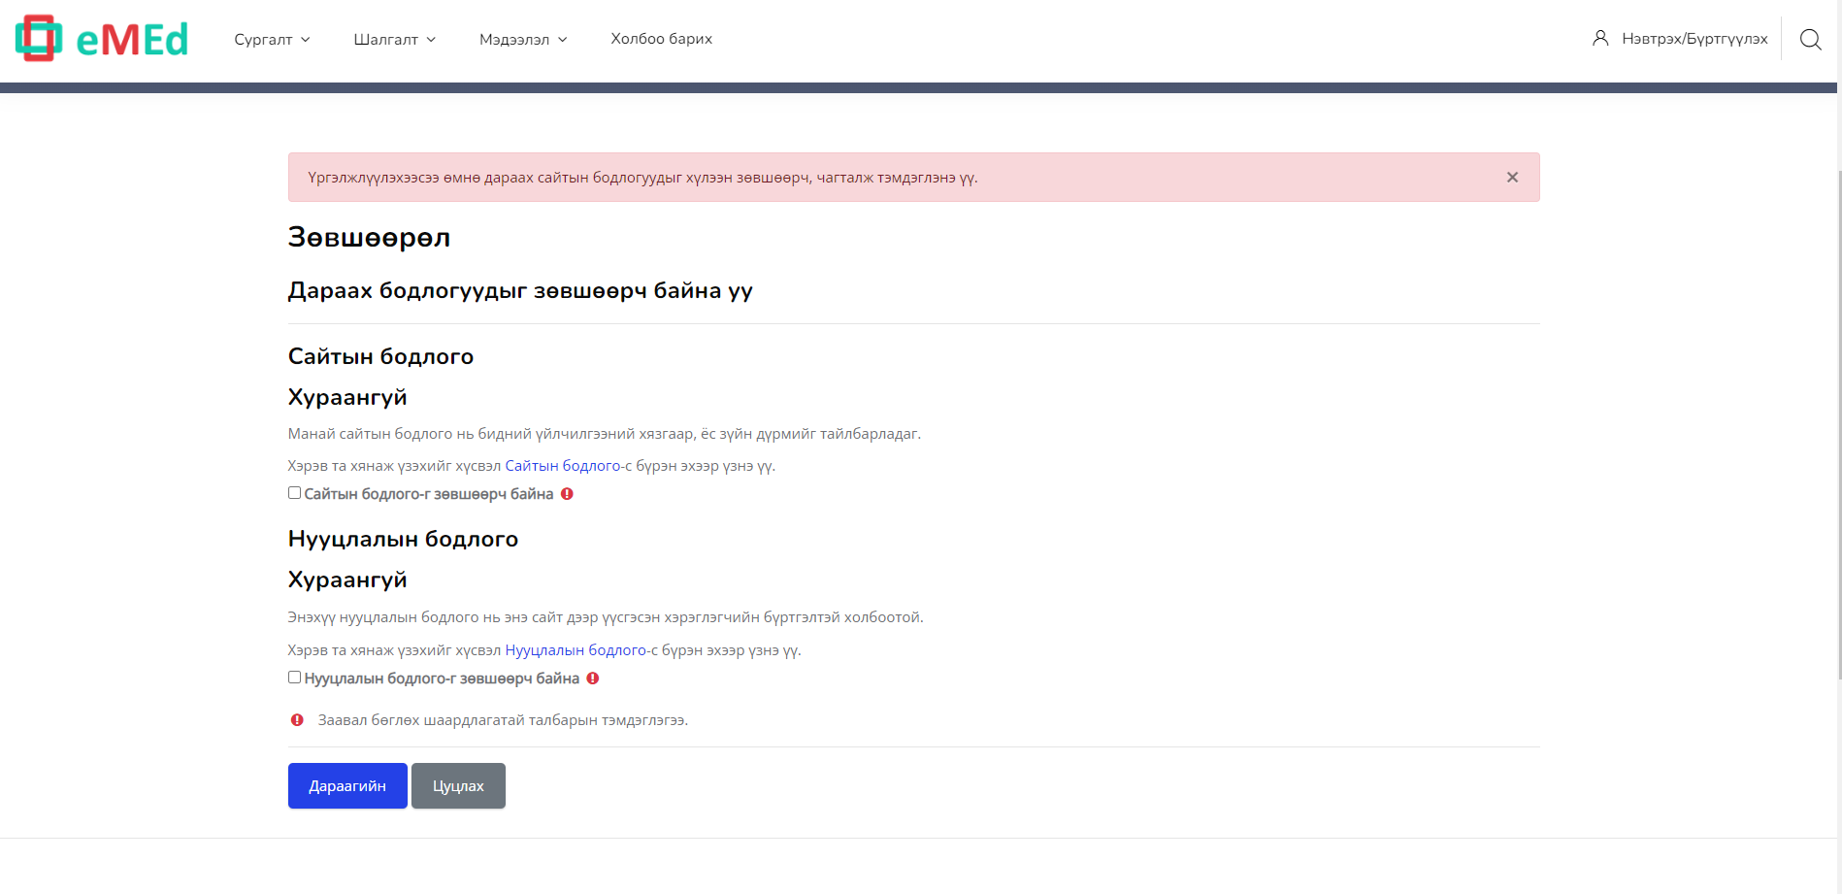
Task: Open Нэвтрэх/Бүртгүүлэх login link
Action: [x=1694, y=39]
